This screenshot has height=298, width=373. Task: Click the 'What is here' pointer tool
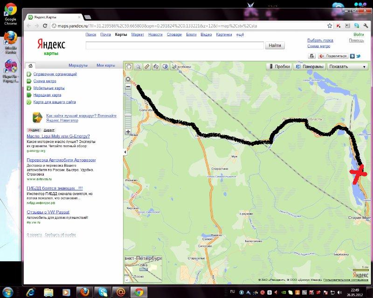tap(174, 67)
